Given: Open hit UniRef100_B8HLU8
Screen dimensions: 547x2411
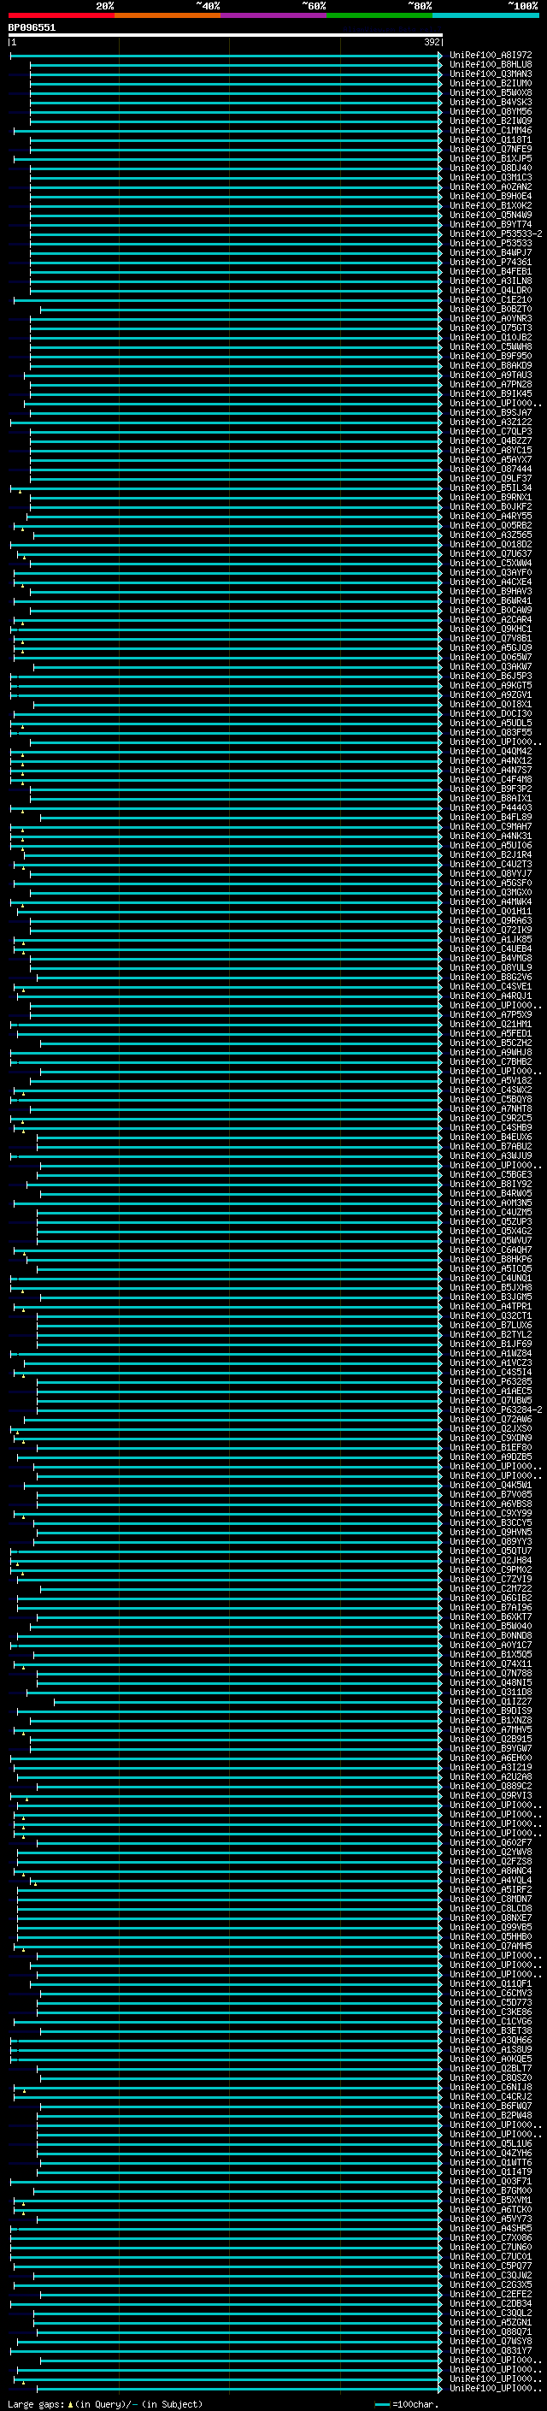Looking at the screenshot, I should click(x=491, y=65).
